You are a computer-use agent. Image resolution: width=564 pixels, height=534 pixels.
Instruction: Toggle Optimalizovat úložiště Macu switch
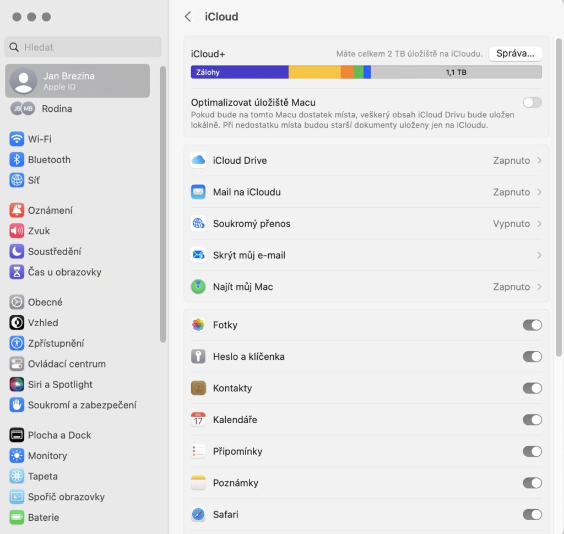(532, 103)
